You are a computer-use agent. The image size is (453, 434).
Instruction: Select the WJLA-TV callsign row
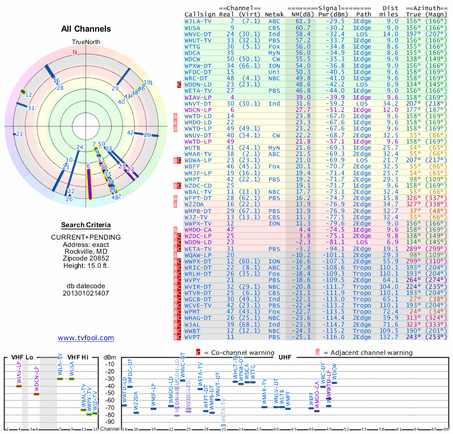(316, 21)
